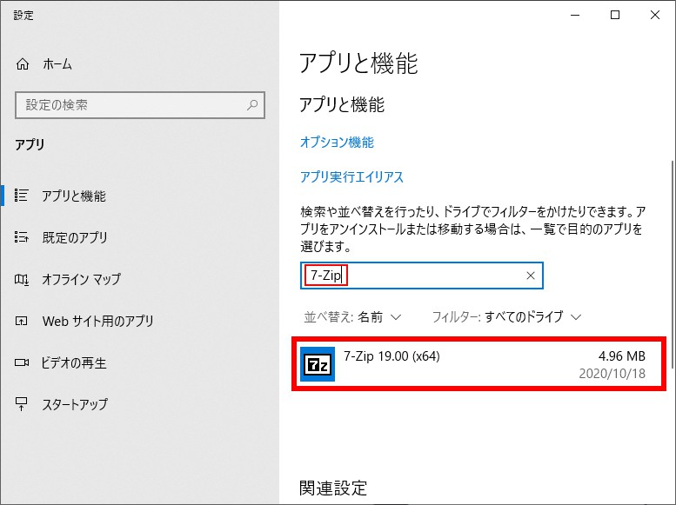Click the オフライン マップ map icon
This screenshot has height=505, width=676.
pyautogui.click(x=21, y=279)
